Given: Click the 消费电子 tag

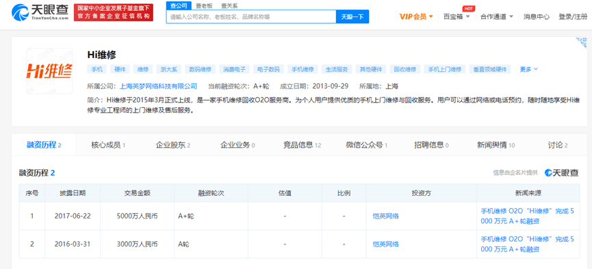Looking at the screenshot, I should point(234,69).
